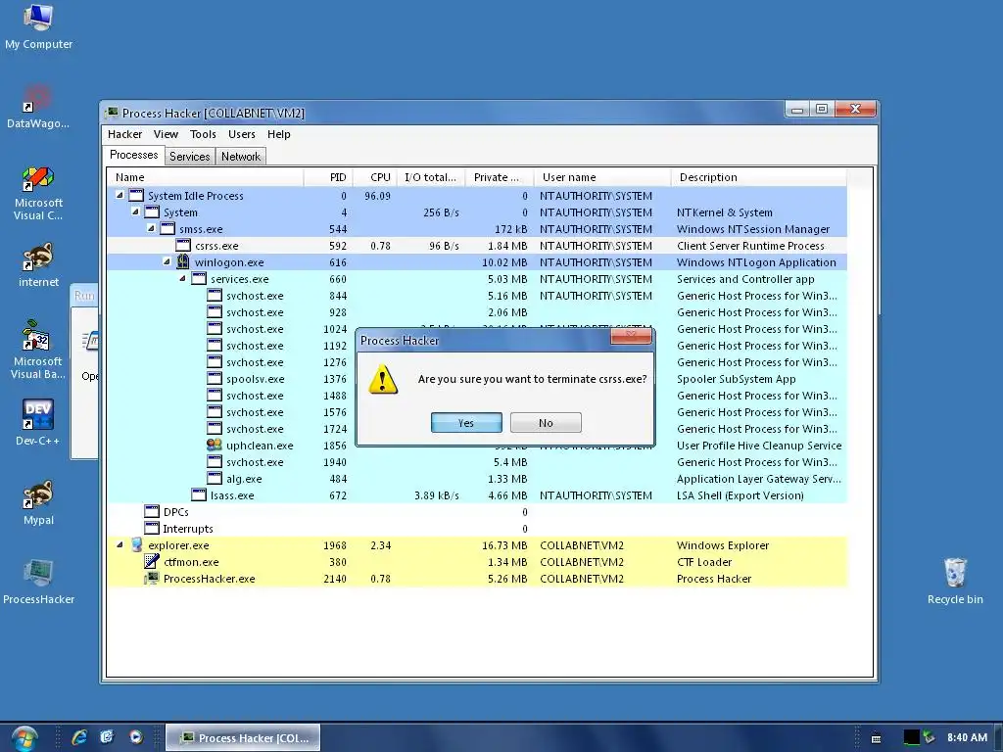1003x752 pixels.
Task: Collapse the System Idle Process tree
Action: coord(119,195)
